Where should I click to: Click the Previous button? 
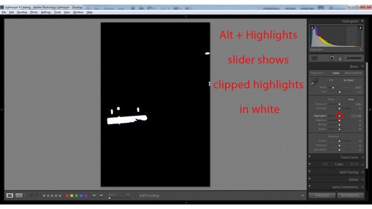click(x=322, y=196)
